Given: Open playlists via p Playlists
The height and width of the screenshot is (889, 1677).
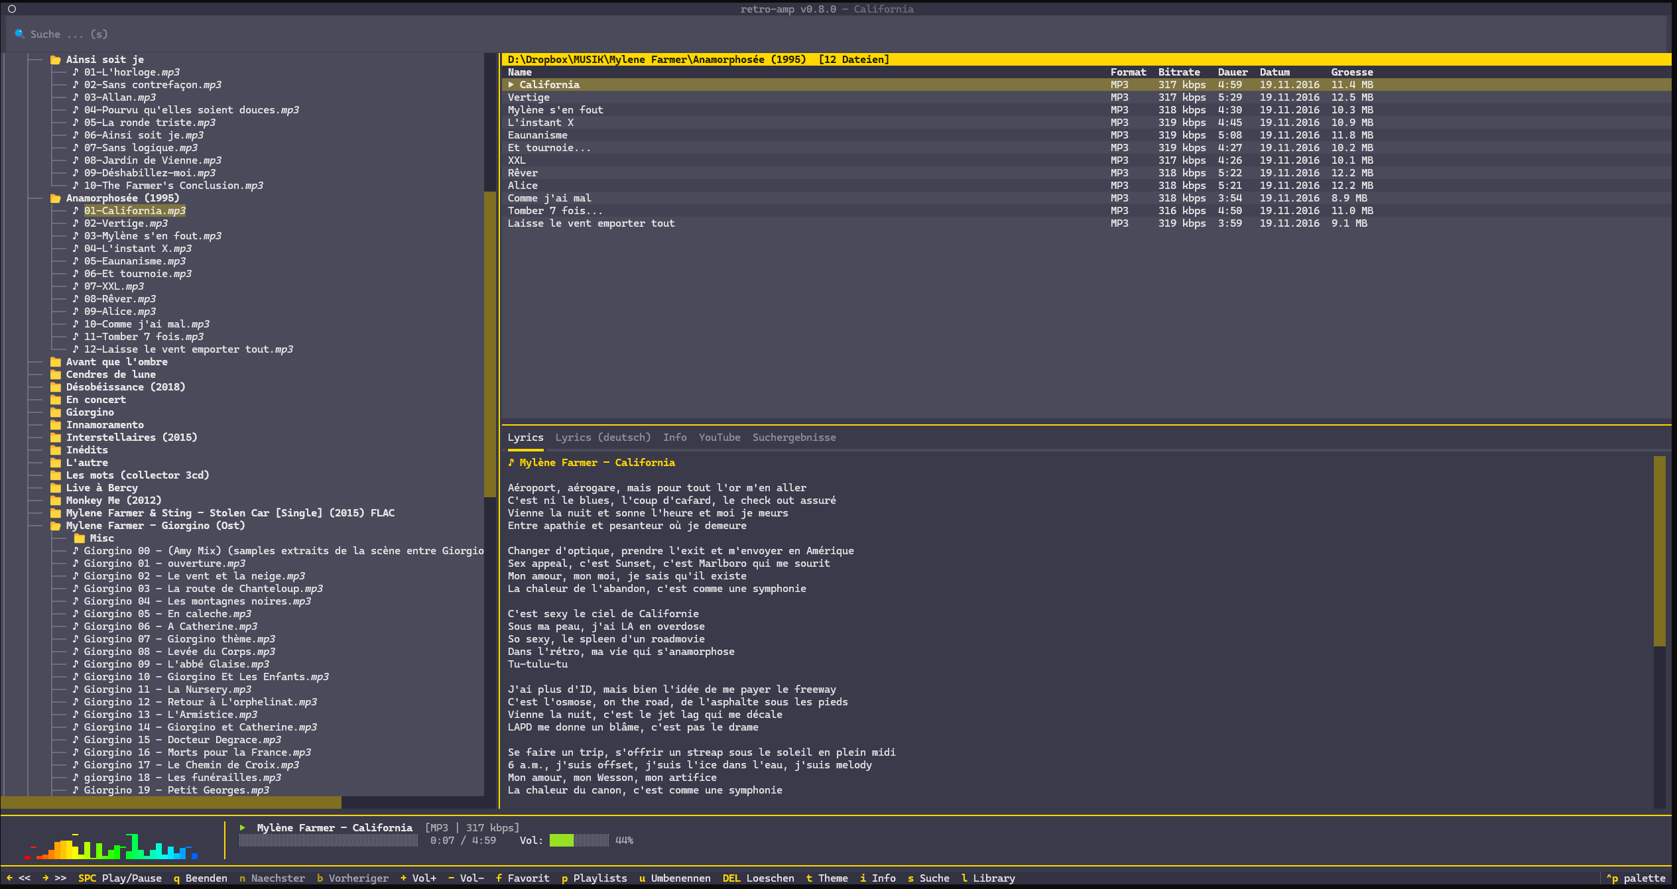Looking at the screenshot, I should tap(595, 878).
